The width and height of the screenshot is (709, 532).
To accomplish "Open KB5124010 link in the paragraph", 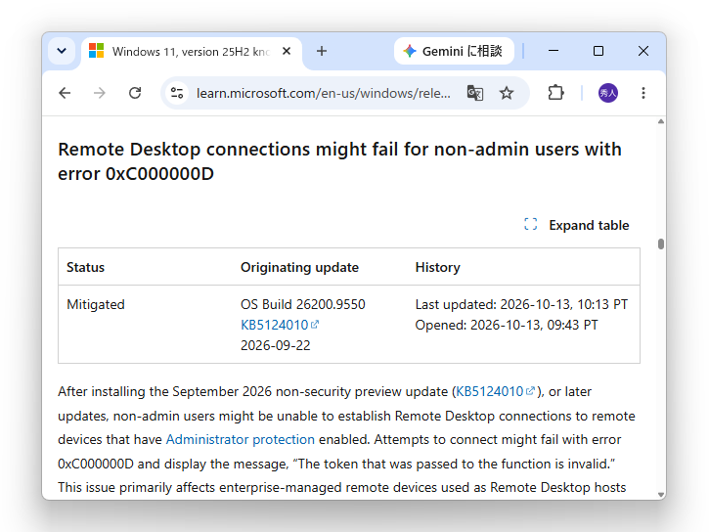I will (x=495, y=391).
